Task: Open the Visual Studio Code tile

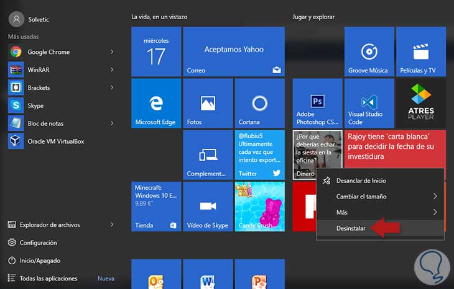Action: point(369,104)
